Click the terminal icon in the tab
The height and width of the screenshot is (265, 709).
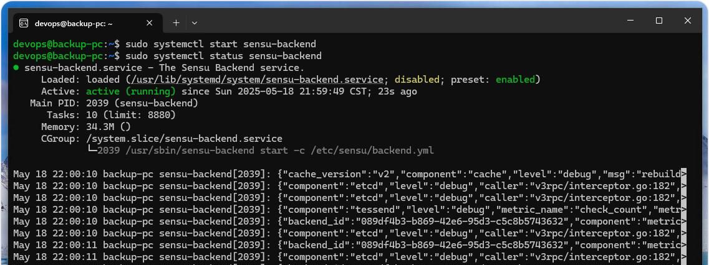(x=23, y=23)
